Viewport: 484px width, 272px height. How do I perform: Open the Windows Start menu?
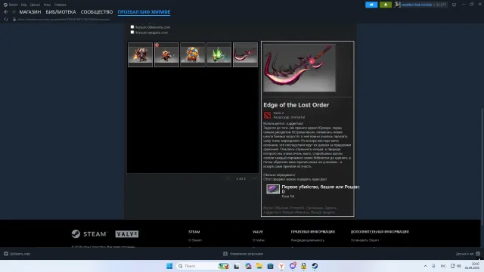[x=169, y=266]
